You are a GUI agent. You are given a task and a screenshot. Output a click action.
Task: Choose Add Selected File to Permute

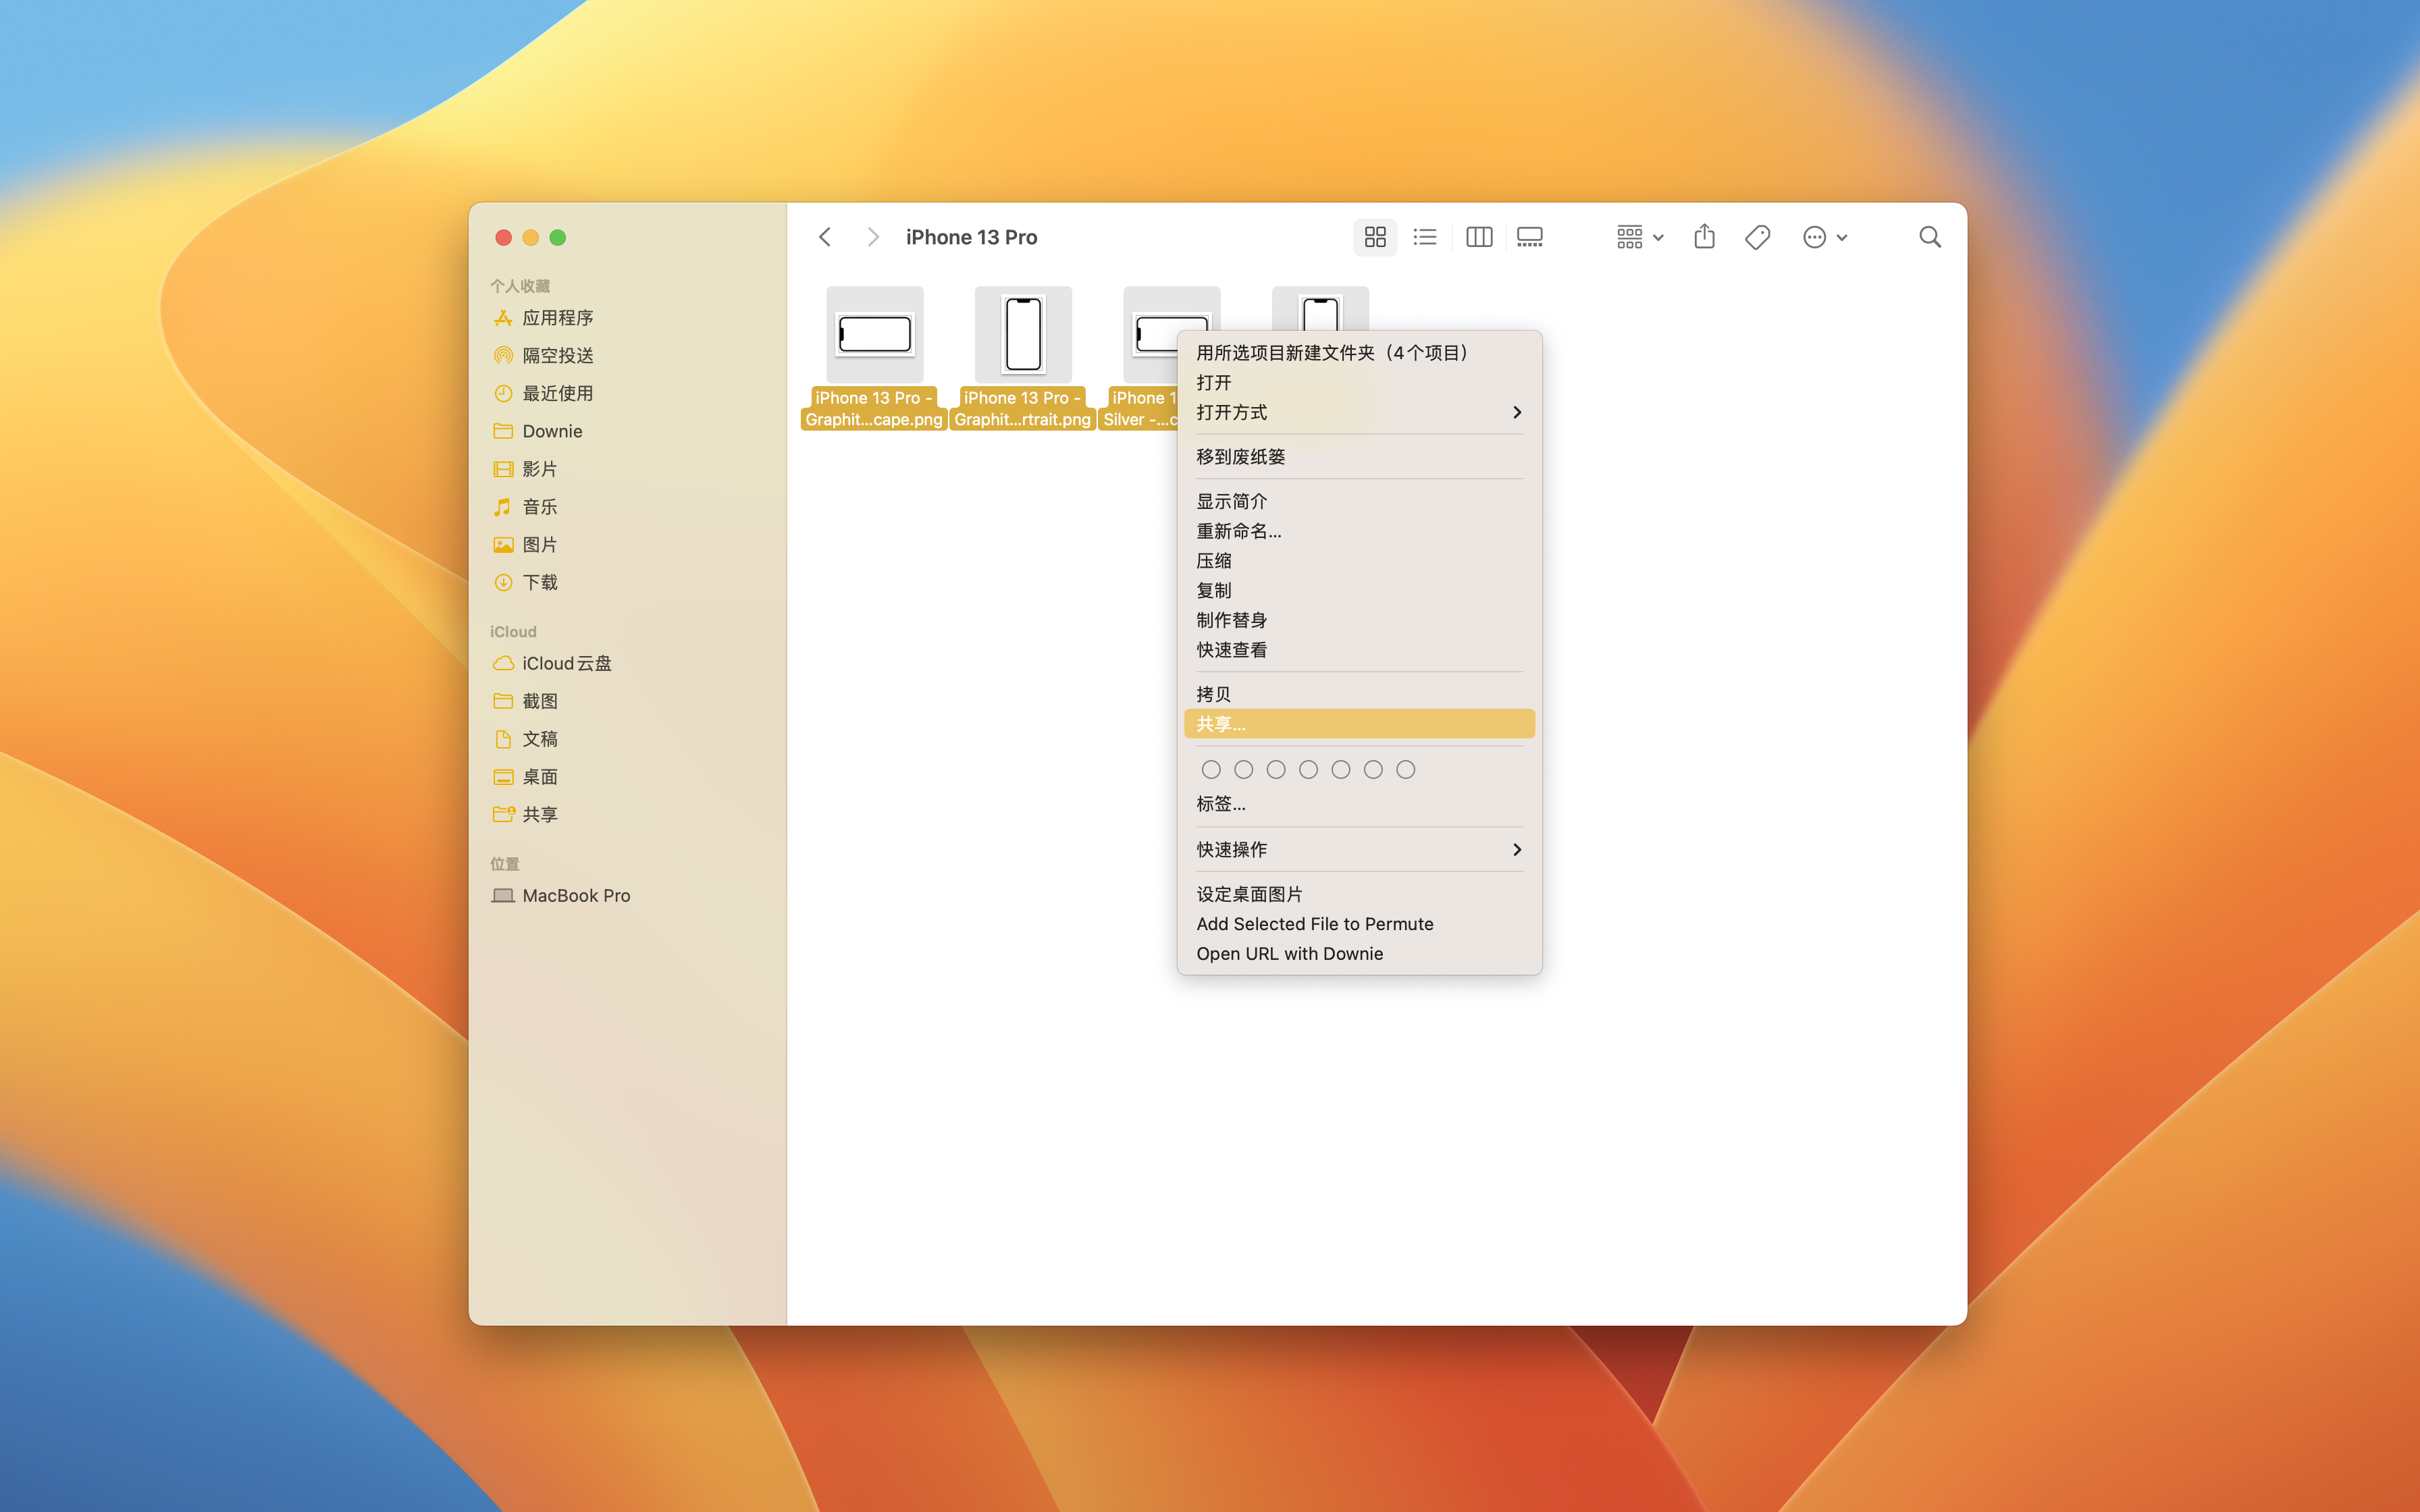tap(1359, 924)
